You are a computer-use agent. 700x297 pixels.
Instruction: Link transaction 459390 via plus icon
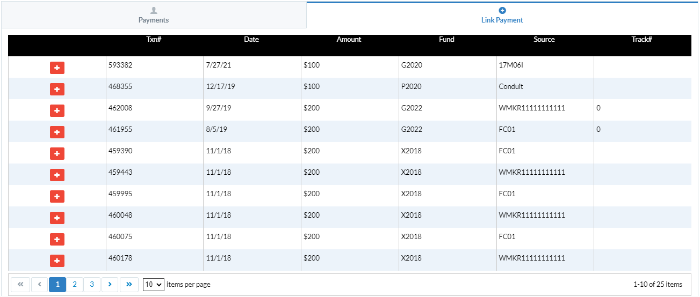coord(57,153)
